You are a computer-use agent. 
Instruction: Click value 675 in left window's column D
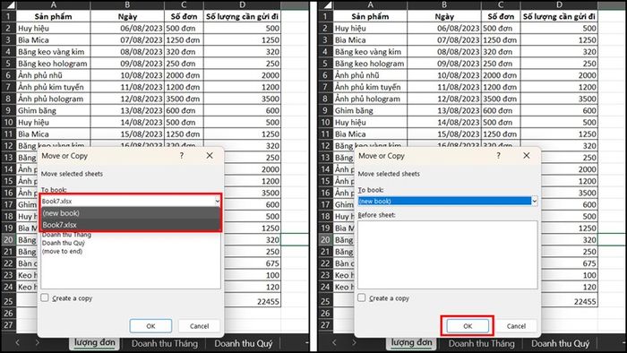tap(242, 263)
